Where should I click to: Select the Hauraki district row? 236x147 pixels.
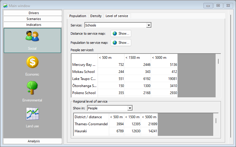point(91,131)
